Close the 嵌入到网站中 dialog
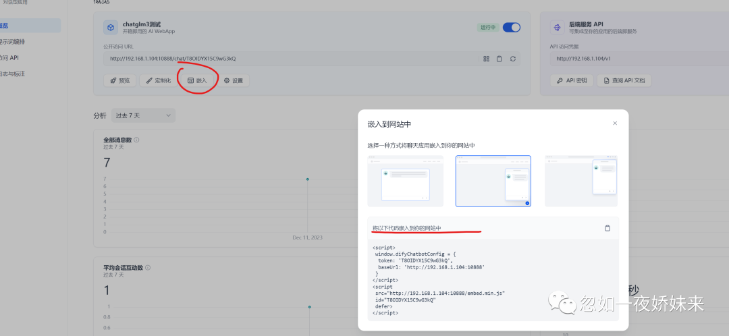 (615, 123)
